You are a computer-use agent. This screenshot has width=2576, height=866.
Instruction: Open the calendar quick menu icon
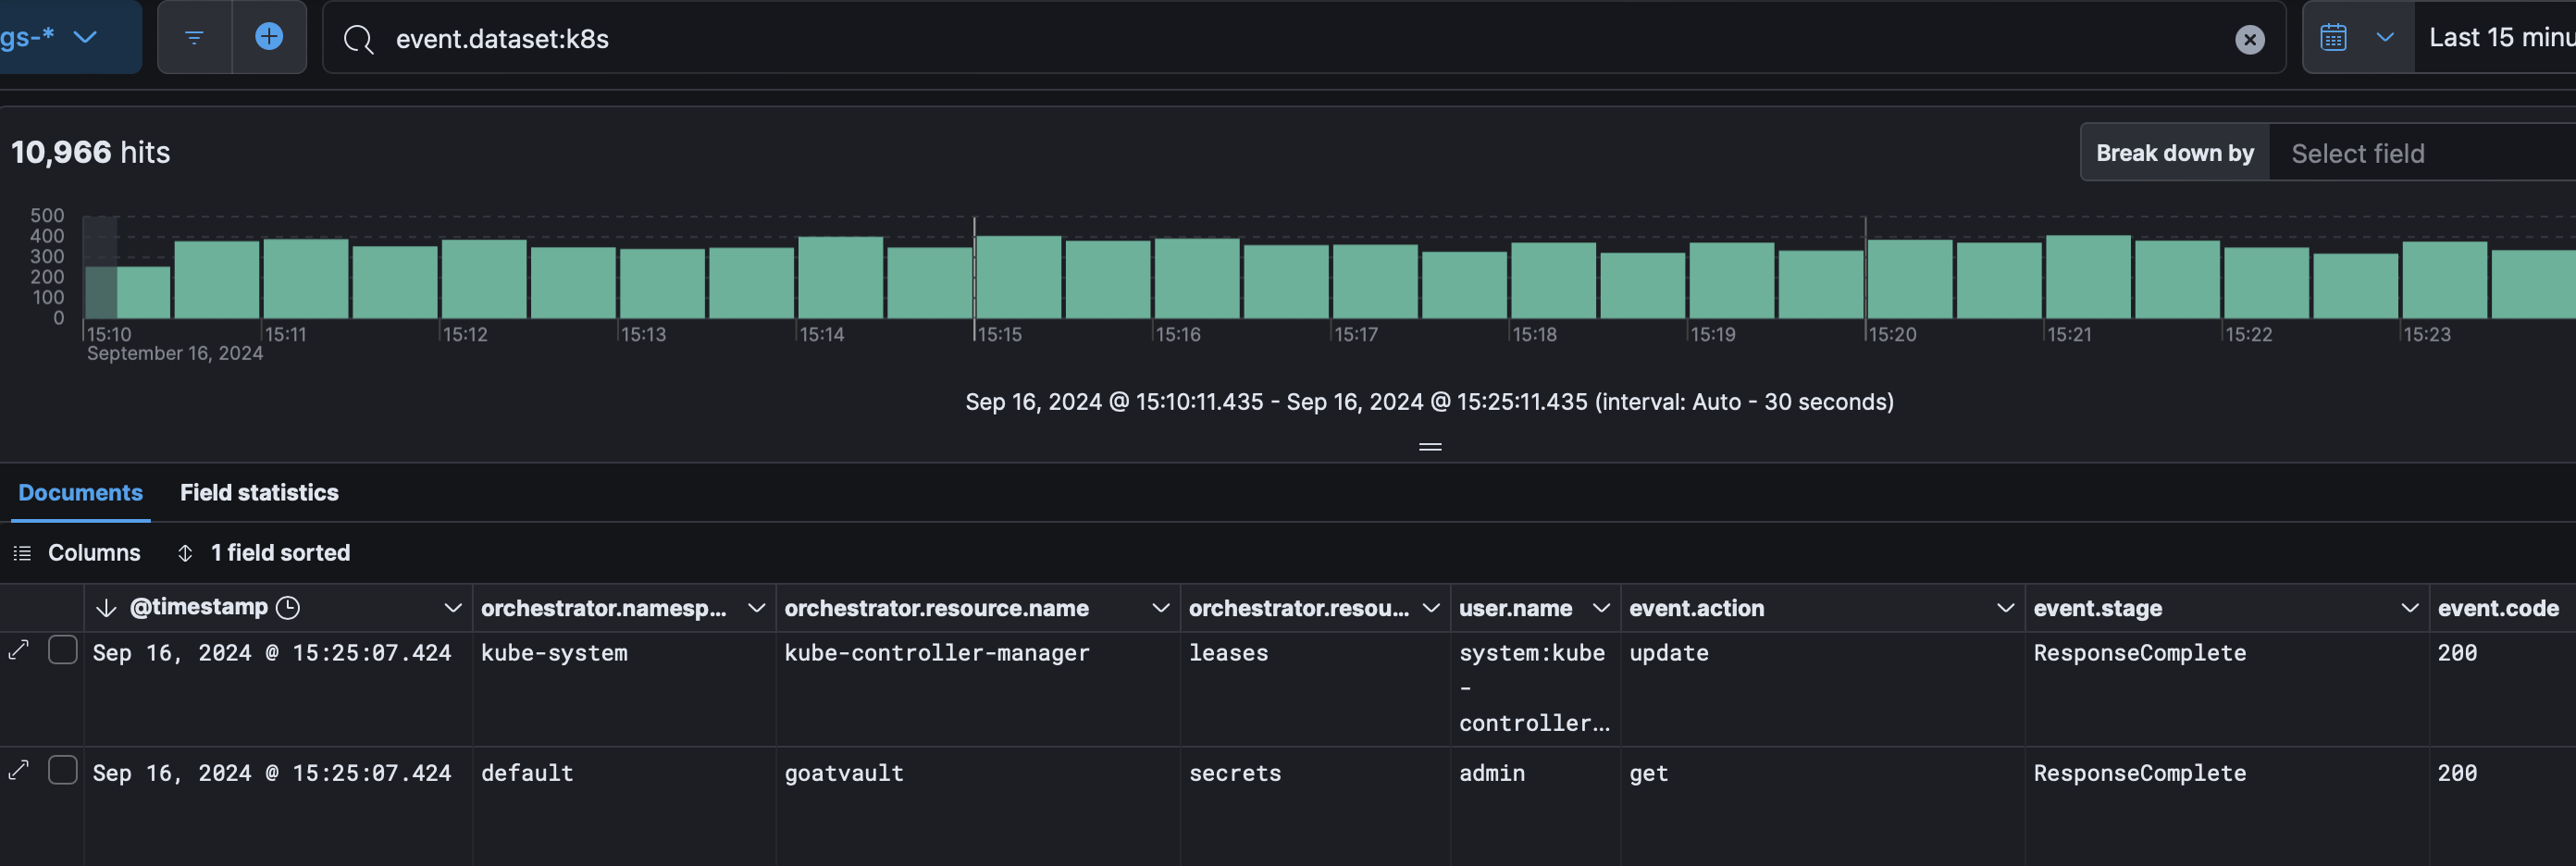pyautogui.click(x=2332, y=38)
